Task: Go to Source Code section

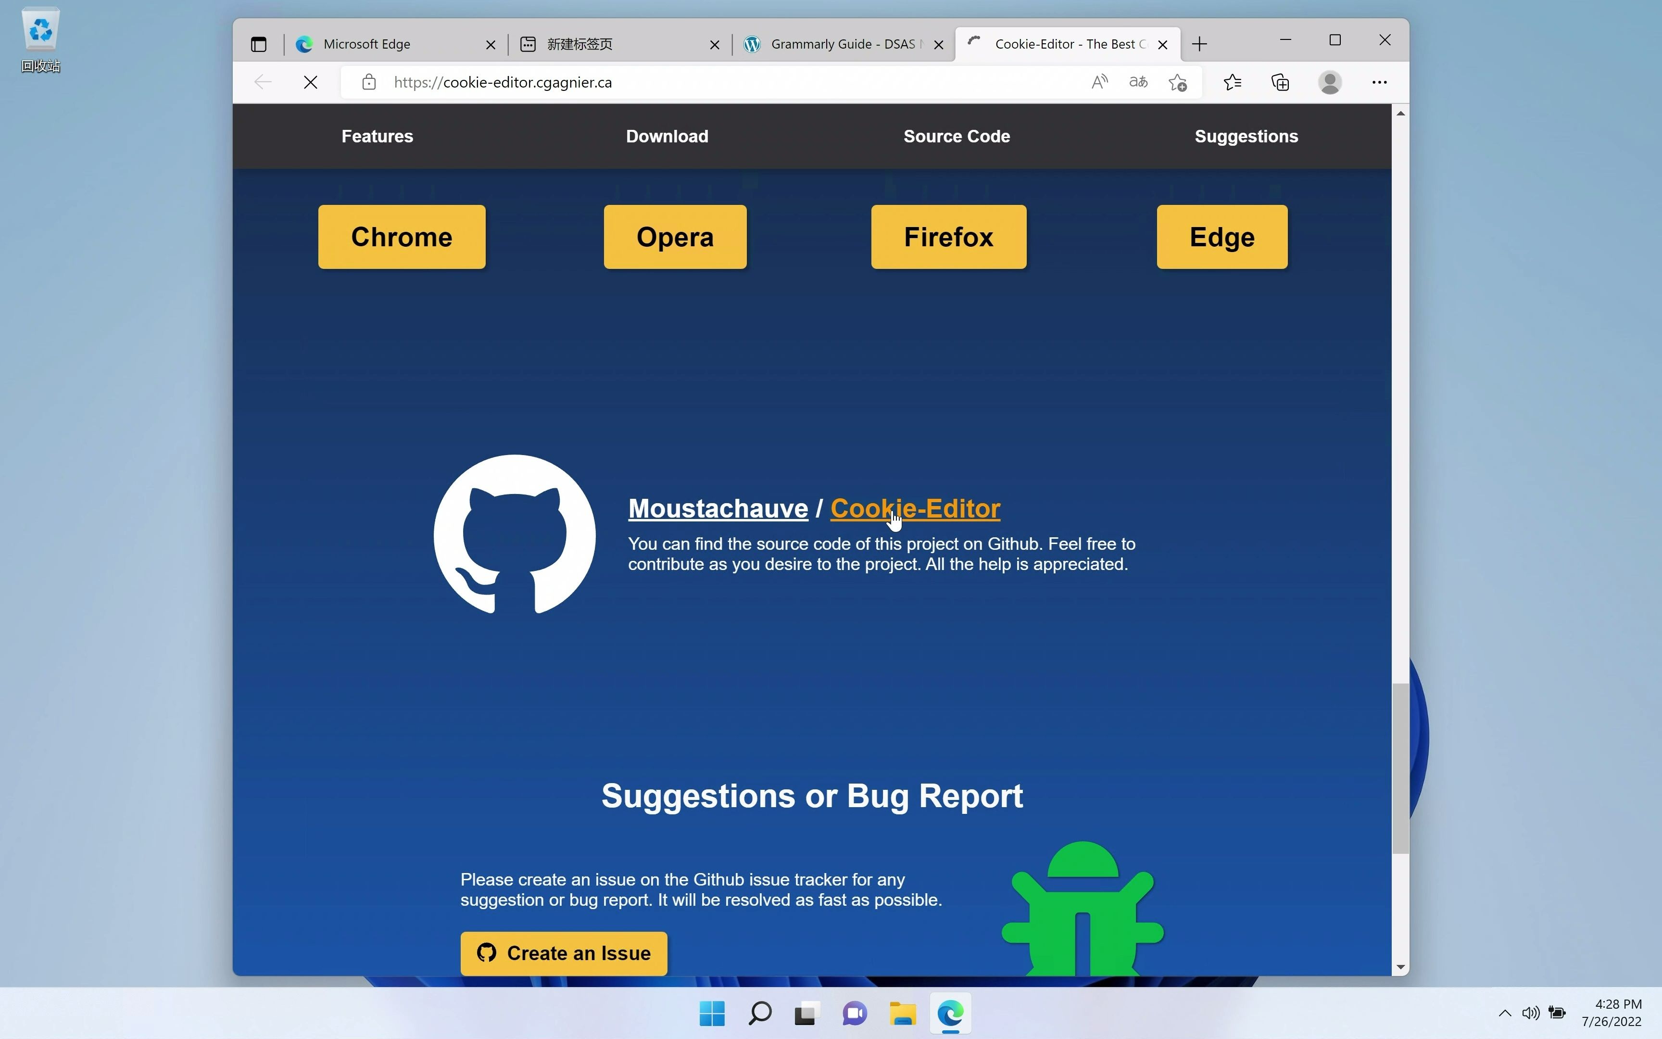Action: tap(957, 136)
